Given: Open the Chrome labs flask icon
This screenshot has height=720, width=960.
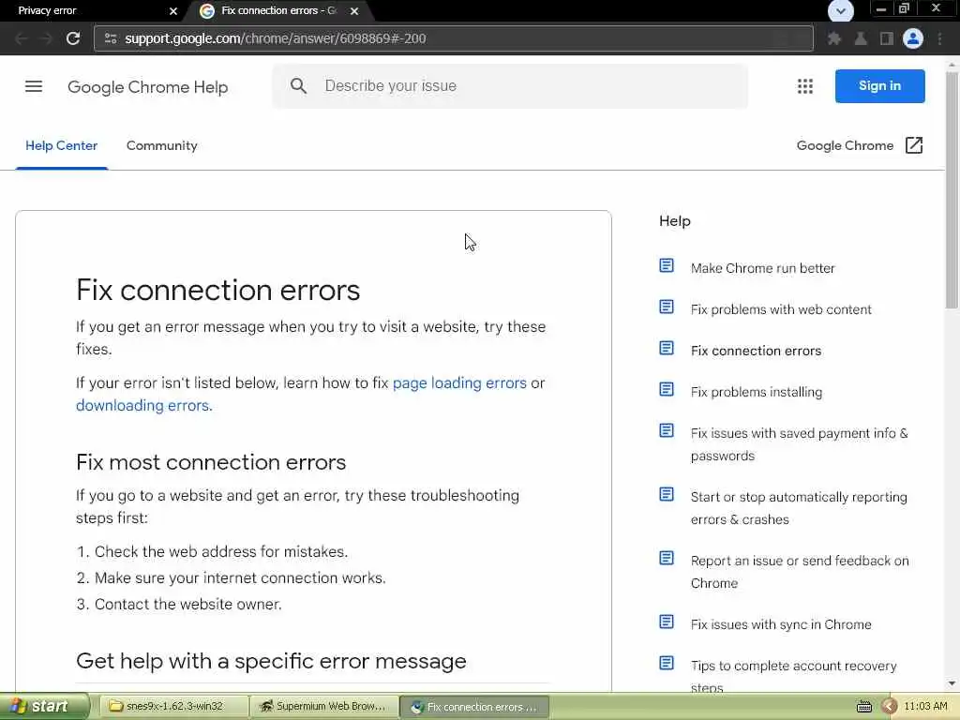Looking at the screenshot, I should 861,38.
